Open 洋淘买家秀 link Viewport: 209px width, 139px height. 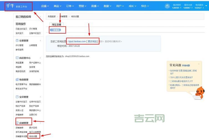click(34, 71)
